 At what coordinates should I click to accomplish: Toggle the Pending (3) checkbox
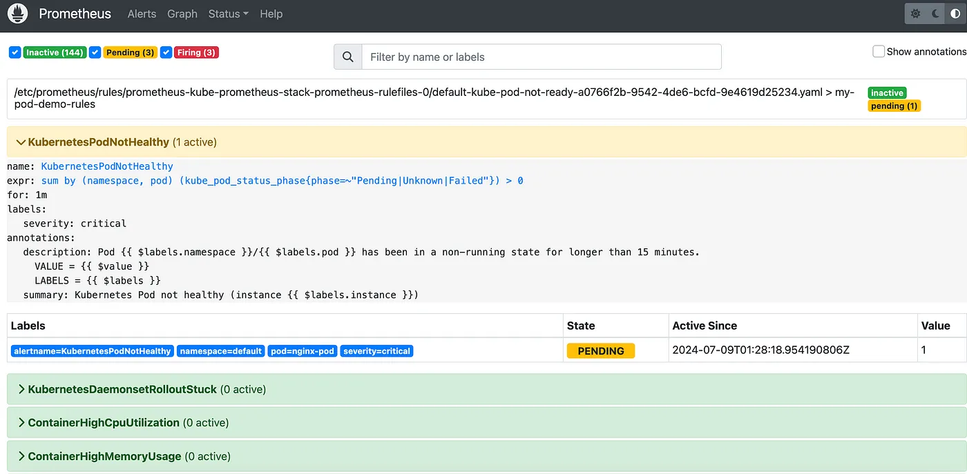click(x=95, y=52)
